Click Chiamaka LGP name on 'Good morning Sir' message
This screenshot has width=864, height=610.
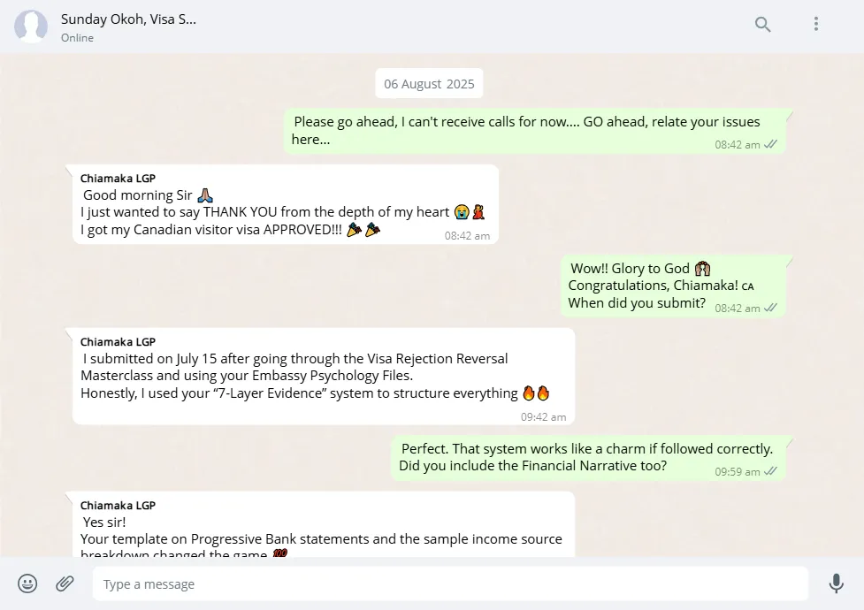click(x=118, y=179)
